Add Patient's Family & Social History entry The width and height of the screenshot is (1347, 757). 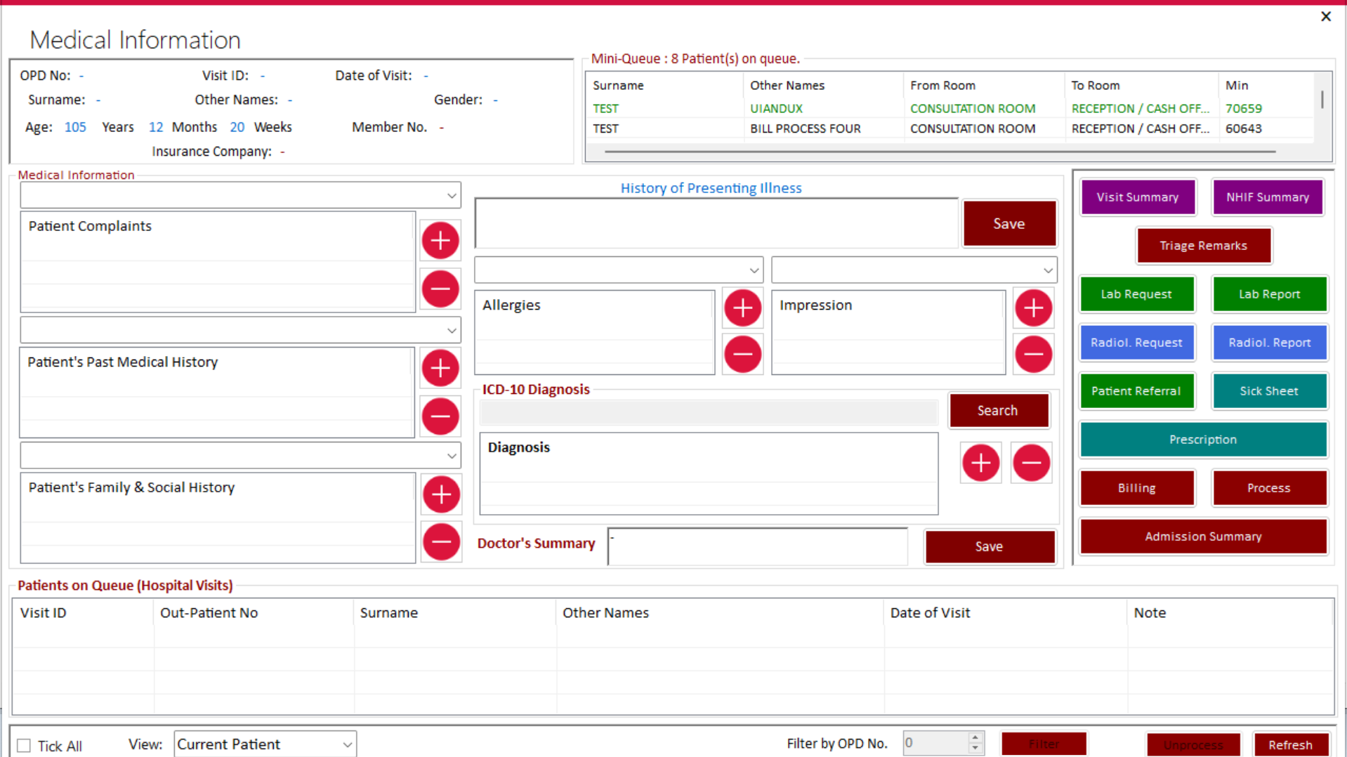441,494
